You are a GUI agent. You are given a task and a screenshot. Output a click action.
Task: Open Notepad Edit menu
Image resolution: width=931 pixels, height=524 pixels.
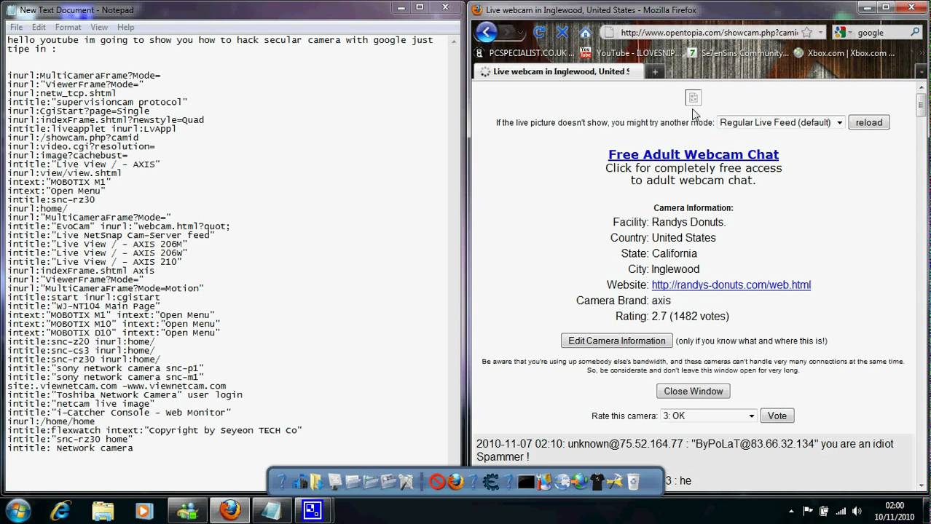click(39, 27)
